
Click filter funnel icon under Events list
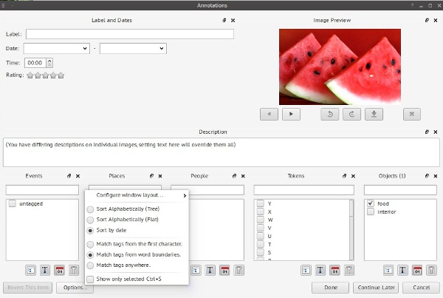coord(74,270)
